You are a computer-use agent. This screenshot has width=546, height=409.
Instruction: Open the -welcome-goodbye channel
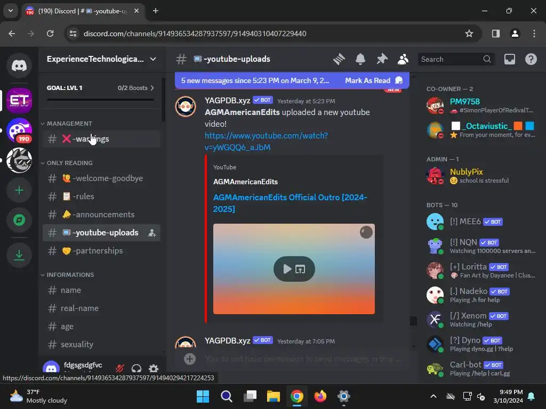point(101,178)
